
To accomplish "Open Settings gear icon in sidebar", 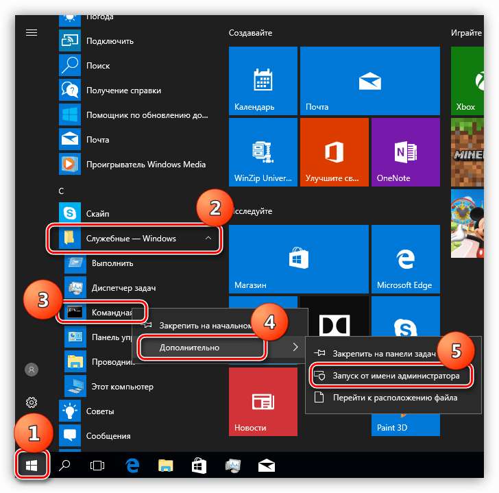I will 32,402.
